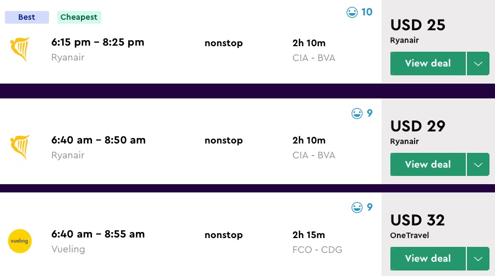Click the USD 25 price
This screenshot has width=495, height=276.
pyautogui.click(x=418, y=25)
